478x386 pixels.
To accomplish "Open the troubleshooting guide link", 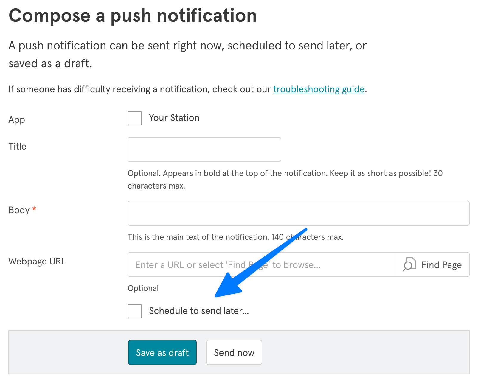I will tap(319, 89).
